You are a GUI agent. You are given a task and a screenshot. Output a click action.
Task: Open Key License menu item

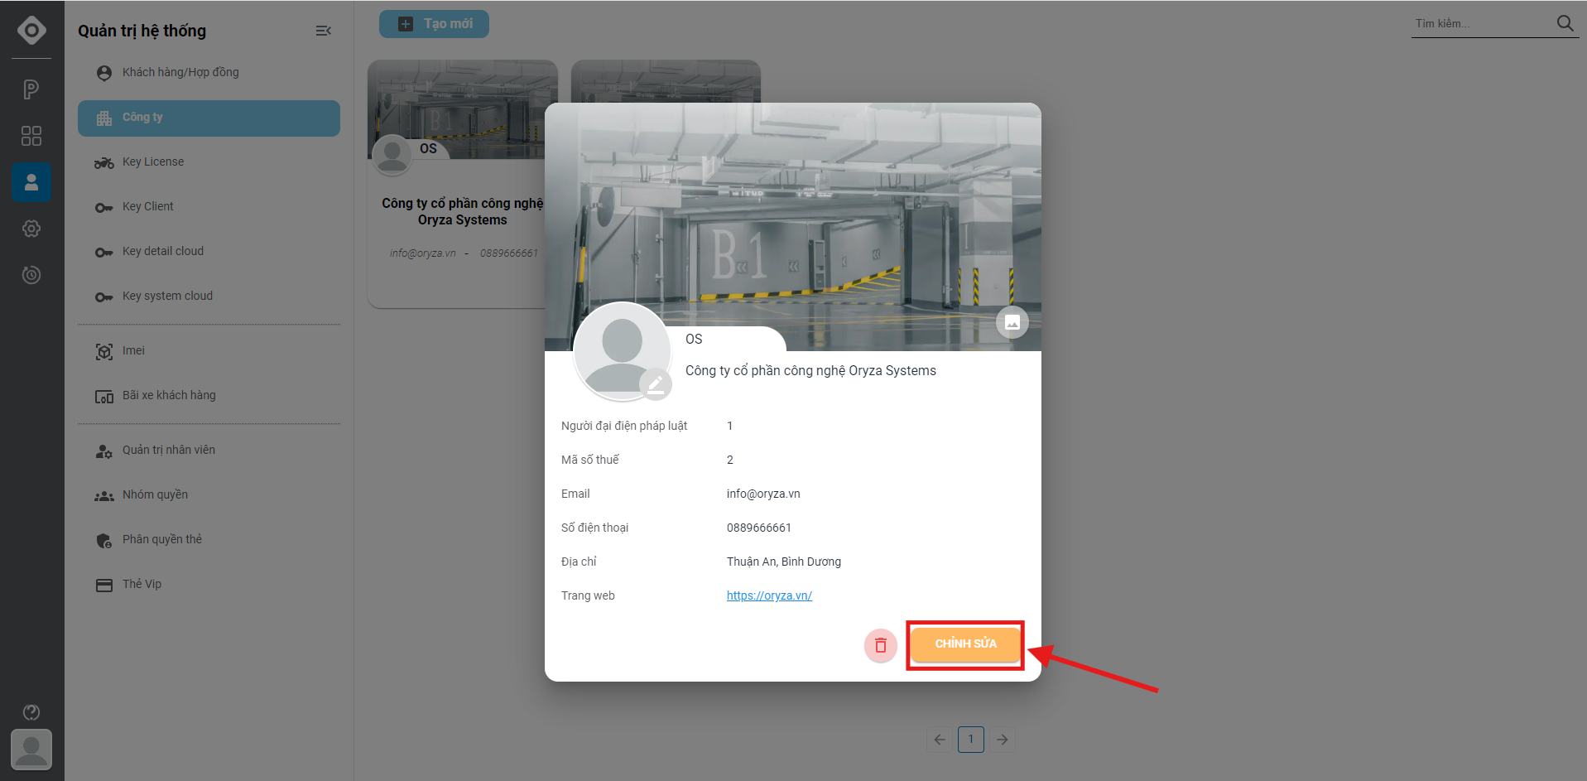click(x=209, y=162)
